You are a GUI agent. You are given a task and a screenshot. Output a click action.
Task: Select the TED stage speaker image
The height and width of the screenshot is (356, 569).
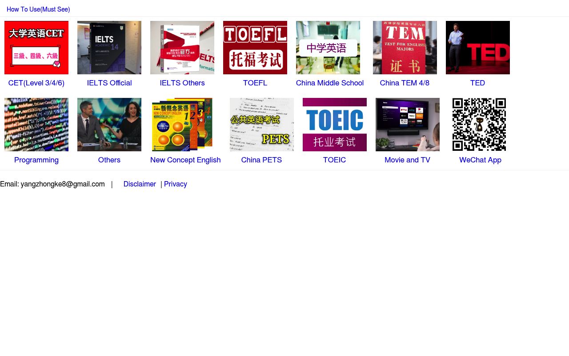tap(478, 48)
